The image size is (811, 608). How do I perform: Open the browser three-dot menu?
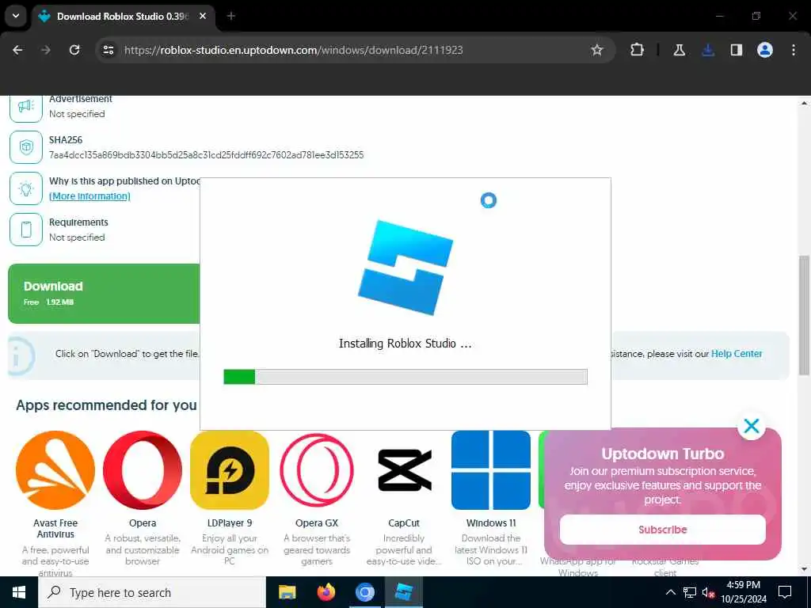794,50
